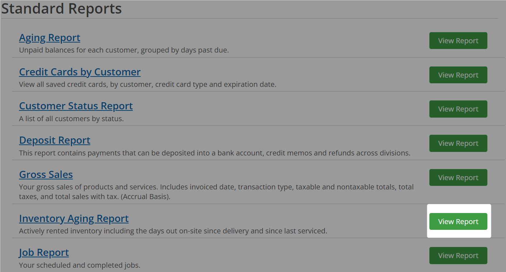Click View Report beside Credit Cards by Customer
This screenshot has width=506, height=272.
458,75
